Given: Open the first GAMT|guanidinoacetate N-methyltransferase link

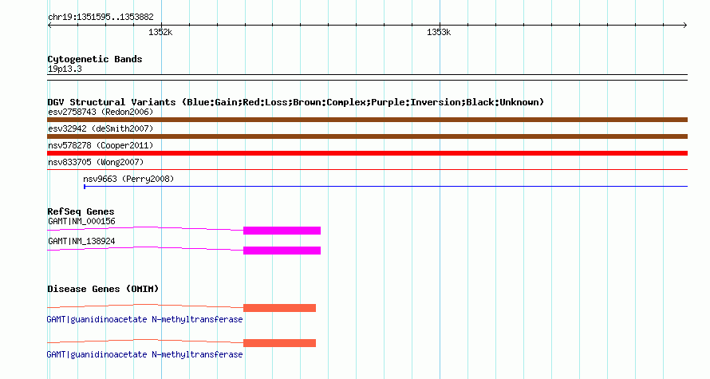Looking at the screenshot, I should click(145, 319).
